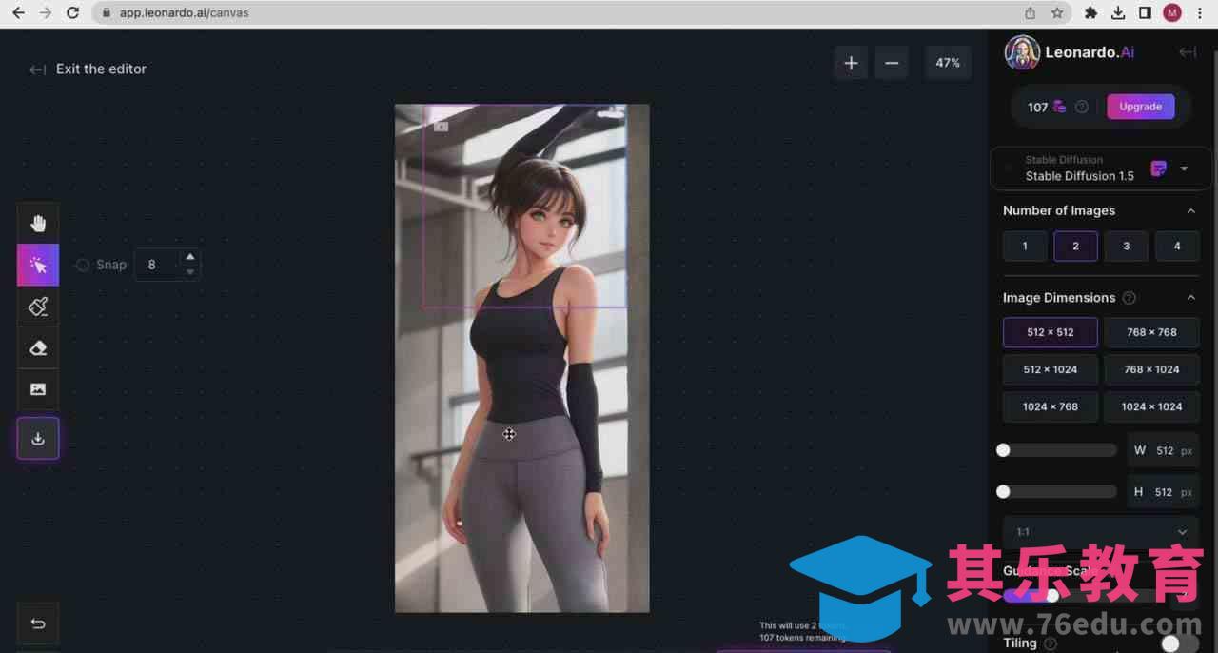Zoom out with the minus button
Screen dimensions: 1218x653
[x=892, y=63]
